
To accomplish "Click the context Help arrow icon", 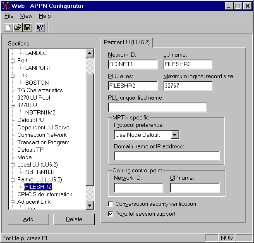I will tap(40, 28).
